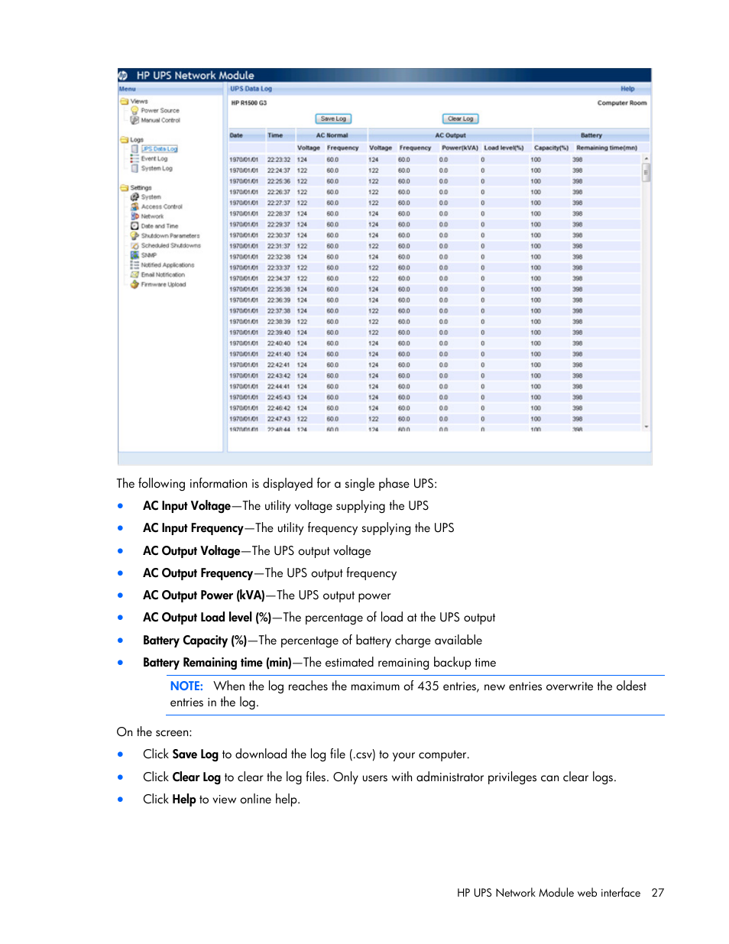Click the Power Source light bulb icon
729x944 pixels.
(x=134, y=110)
